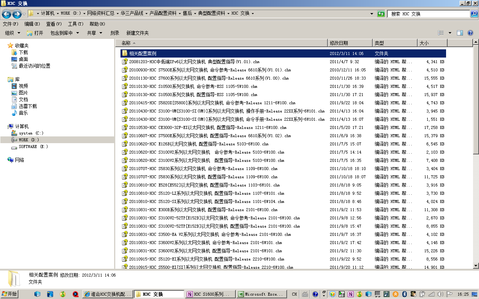Open the 文件(F) menu
Screen dimensions: 479x299
(10, 24)
